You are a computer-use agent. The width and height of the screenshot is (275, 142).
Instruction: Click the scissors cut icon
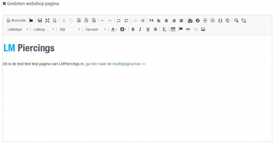pyautogui.click(x=64, y=21)
